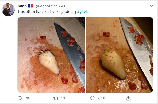Click the @kaanofrivia handle

click(46, 6)
